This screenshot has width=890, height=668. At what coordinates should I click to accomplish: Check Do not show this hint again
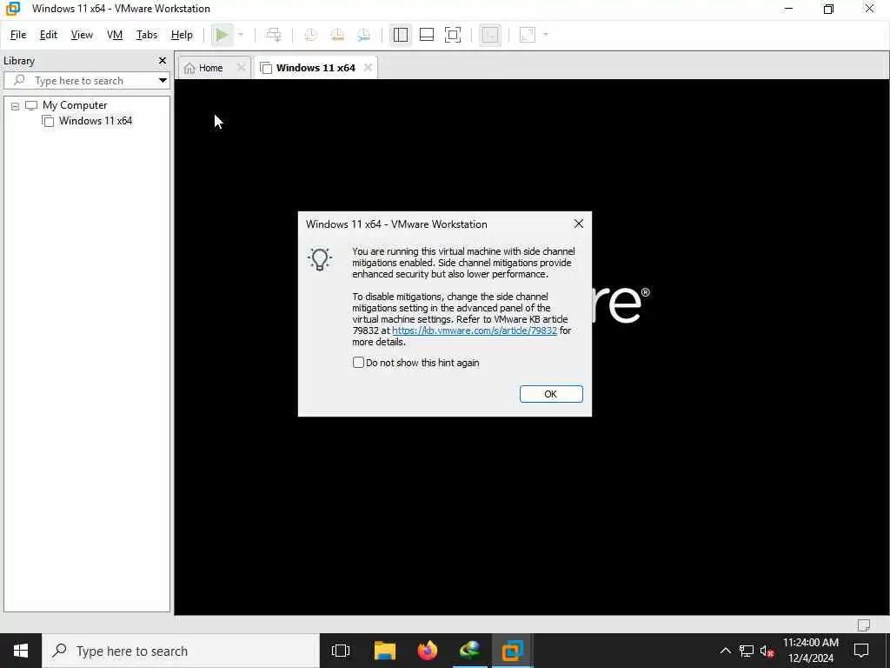[358, 363]
